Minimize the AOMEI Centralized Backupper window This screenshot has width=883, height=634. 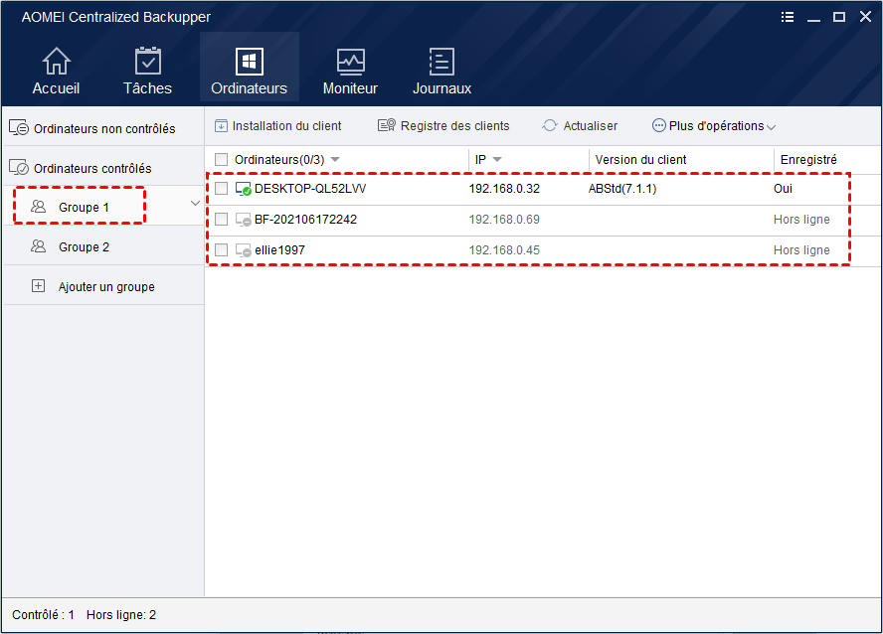[813, 18]
